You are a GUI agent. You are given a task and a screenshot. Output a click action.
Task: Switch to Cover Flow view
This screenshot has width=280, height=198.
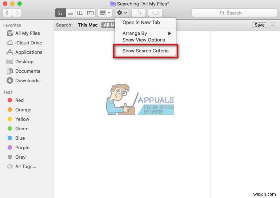tap(90, 13)
